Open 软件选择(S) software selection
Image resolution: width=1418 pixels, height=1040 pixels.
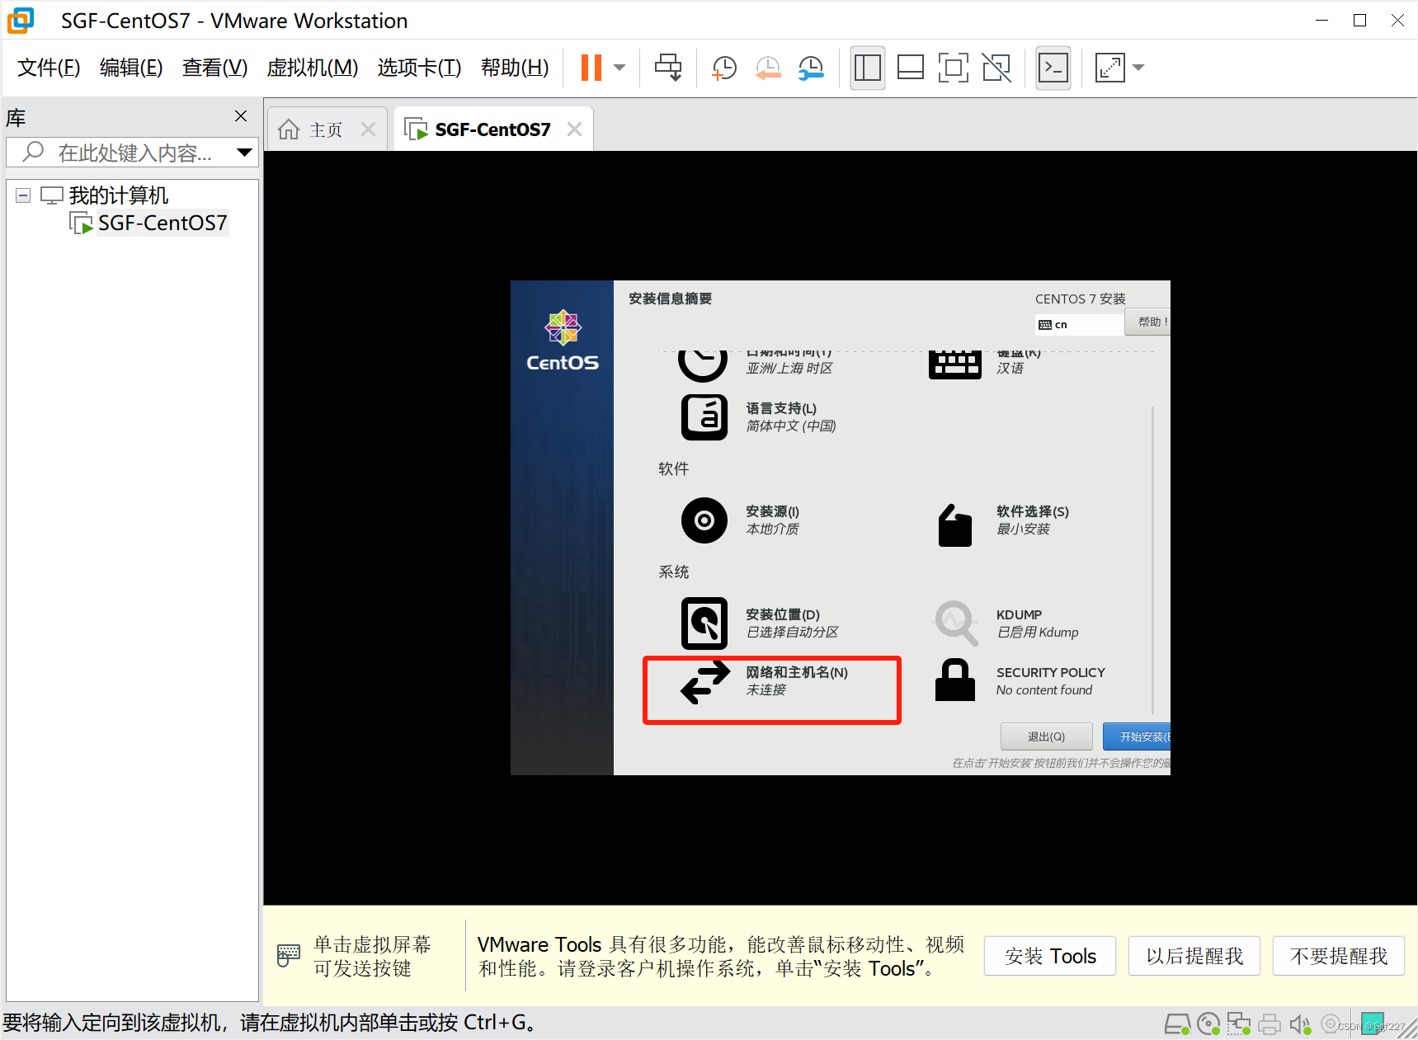[1002, 525]
